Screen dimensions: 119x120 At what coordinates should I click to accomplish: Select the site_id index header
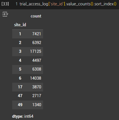(20, 25)
